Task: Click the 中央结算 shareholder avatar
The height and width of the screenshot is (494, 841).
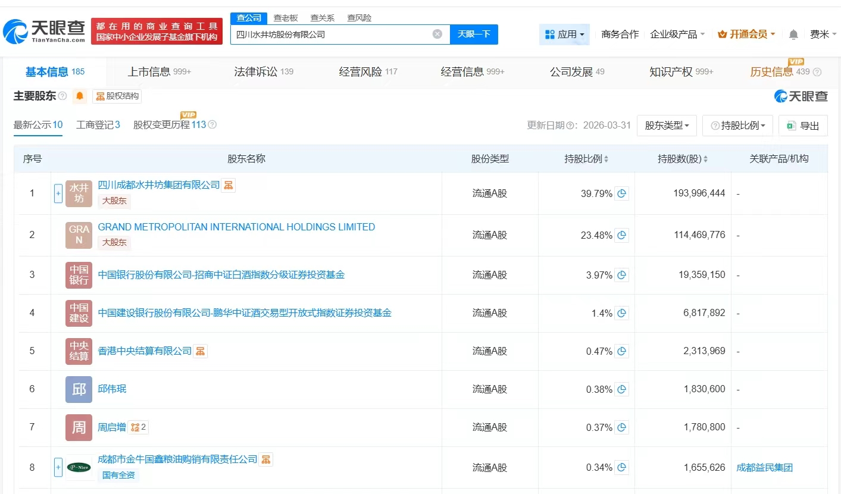Action: [x=79, y=351]
